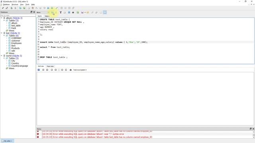Screen dimensions: 255x143
Task: Collapse Tables (3) under world database
Action: click(4, 58)
